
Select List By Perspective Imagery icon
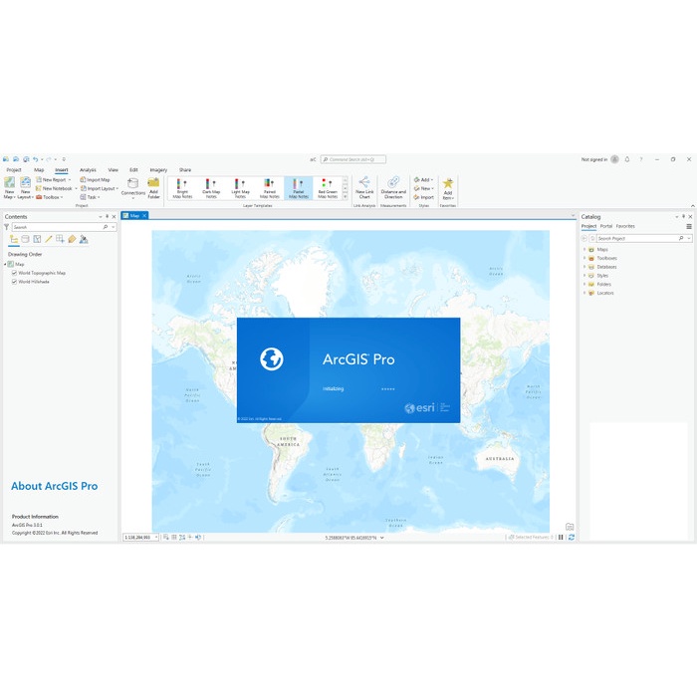pyautogui.click(x=84, y=239)
